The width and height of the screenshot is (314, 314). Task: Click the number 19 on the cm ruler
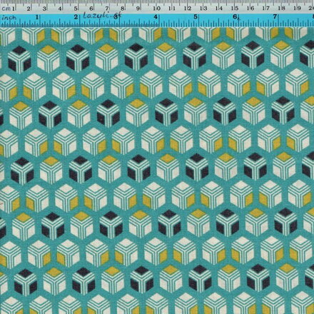coord(297,9)
